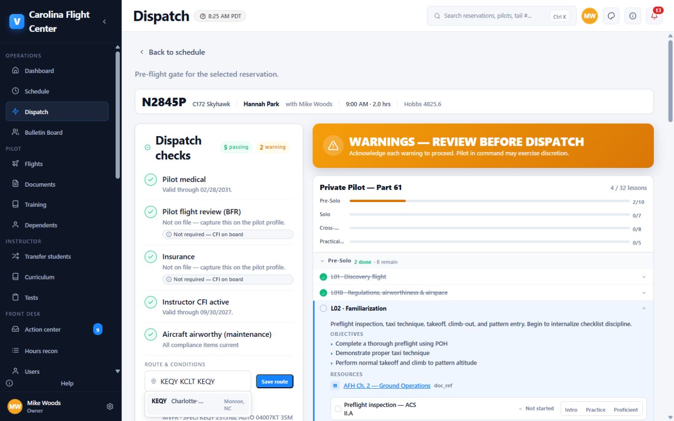Click the MW avatar in top bar
The width and height of the screenshot is (674, 421).
click(589, 16)
